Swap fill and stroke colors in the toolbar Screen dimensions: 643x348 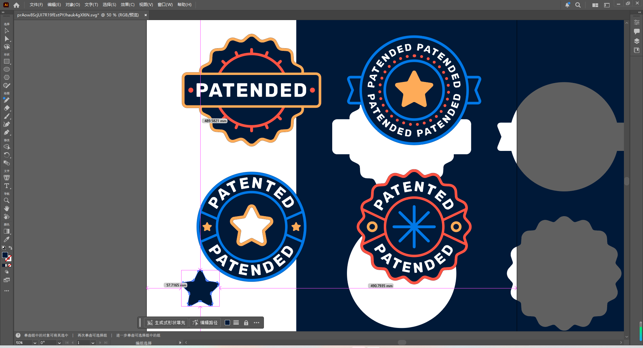pos(10,248)
